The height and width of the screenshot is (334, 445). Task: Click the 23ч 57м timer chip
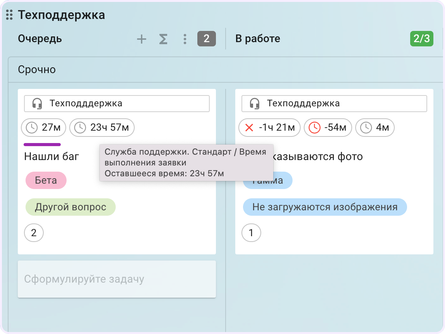pyautogui.click(x=102, y=128)
